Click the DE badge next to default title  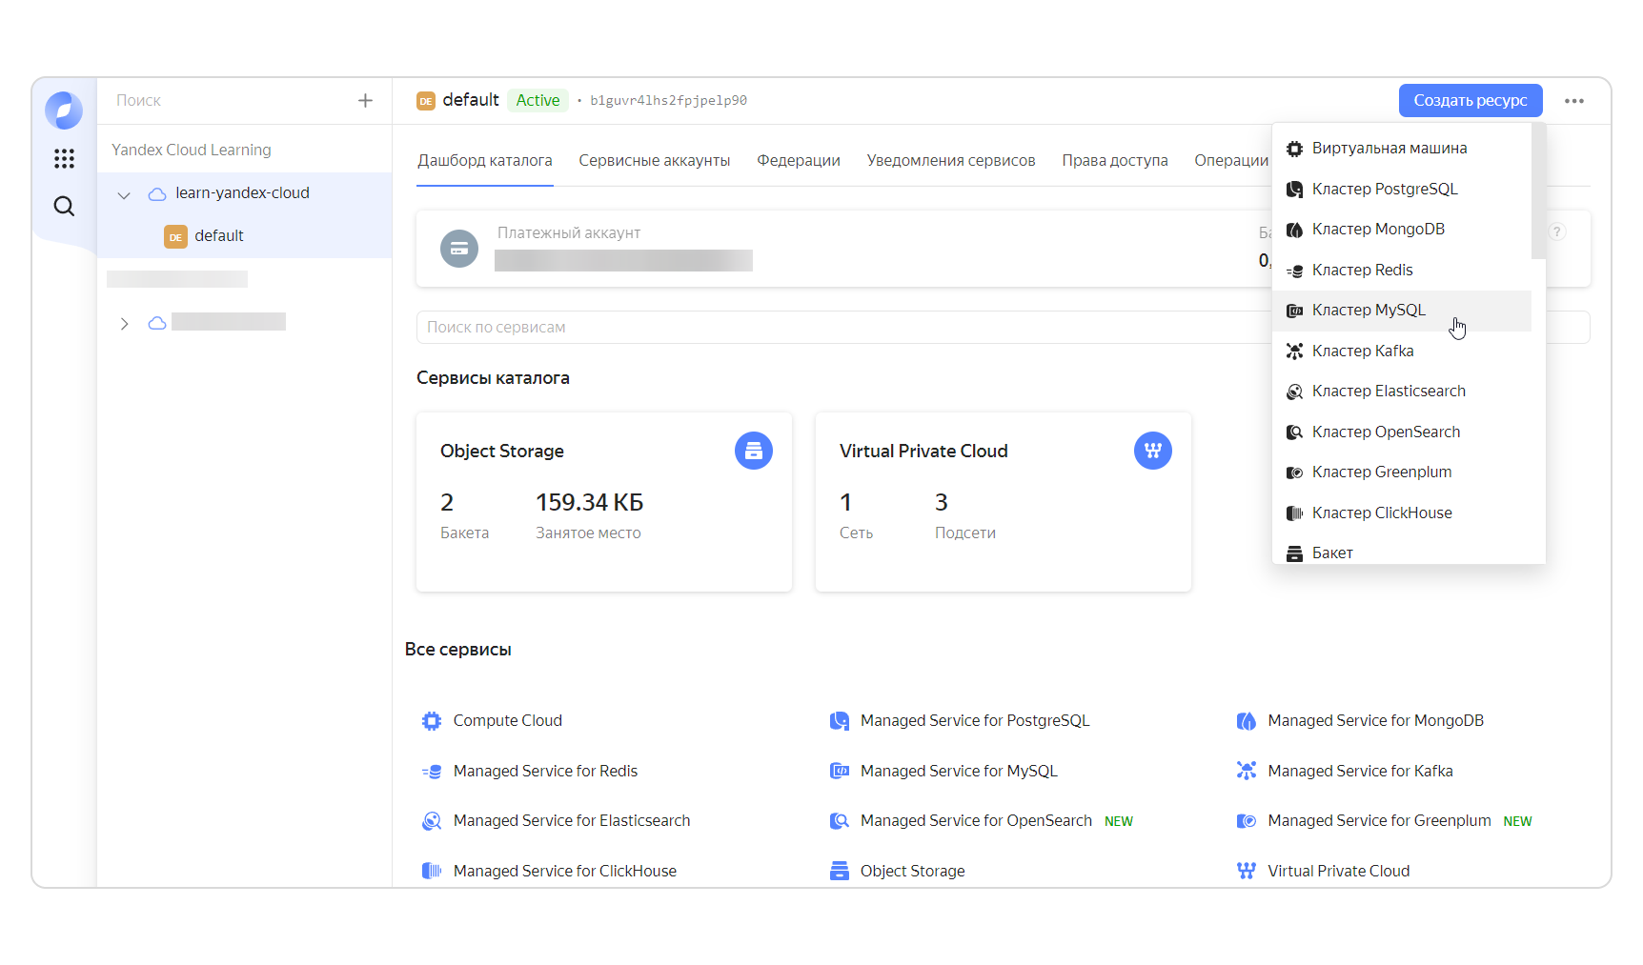[426, 101]
